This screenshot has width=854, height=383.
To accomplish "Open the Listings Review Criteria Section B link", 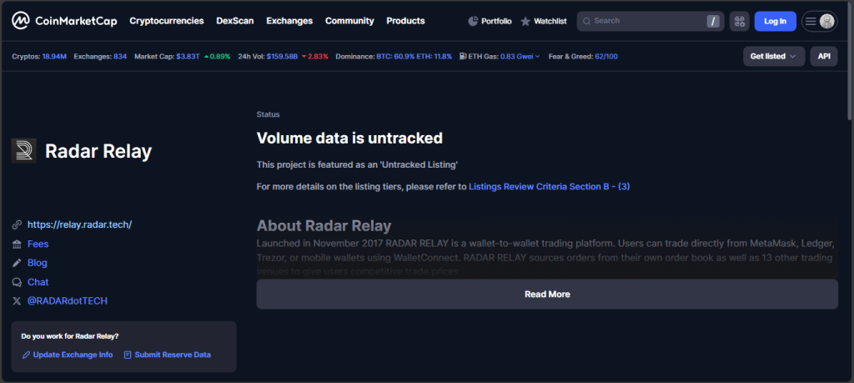I will coord(549,187).
